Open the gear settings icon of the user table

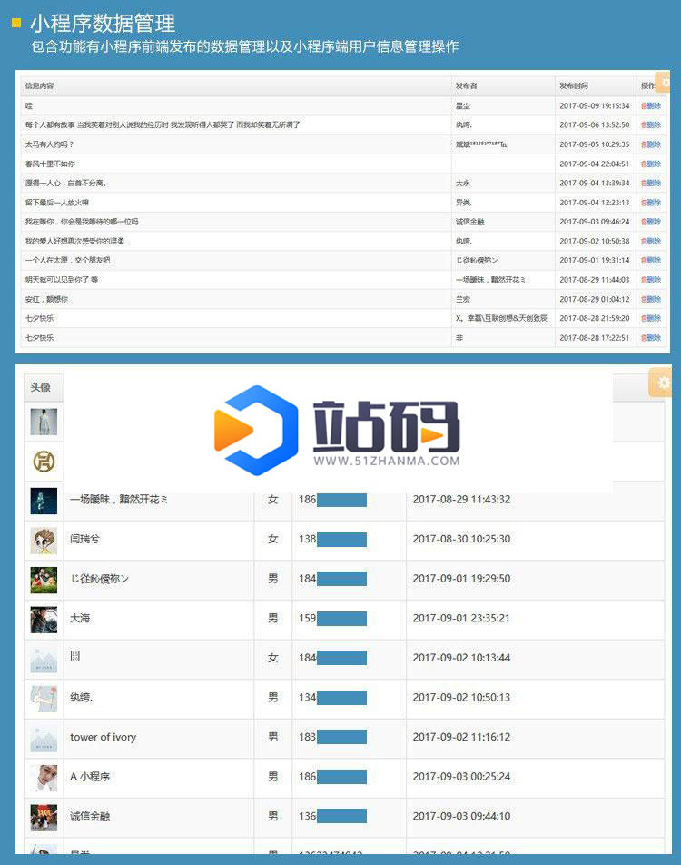click(x=661, y=383)
